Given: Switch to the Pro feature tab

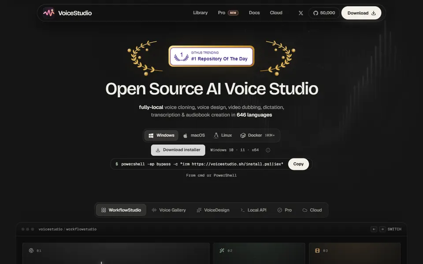Looking at the screenshot, I should tap(284, 210).
